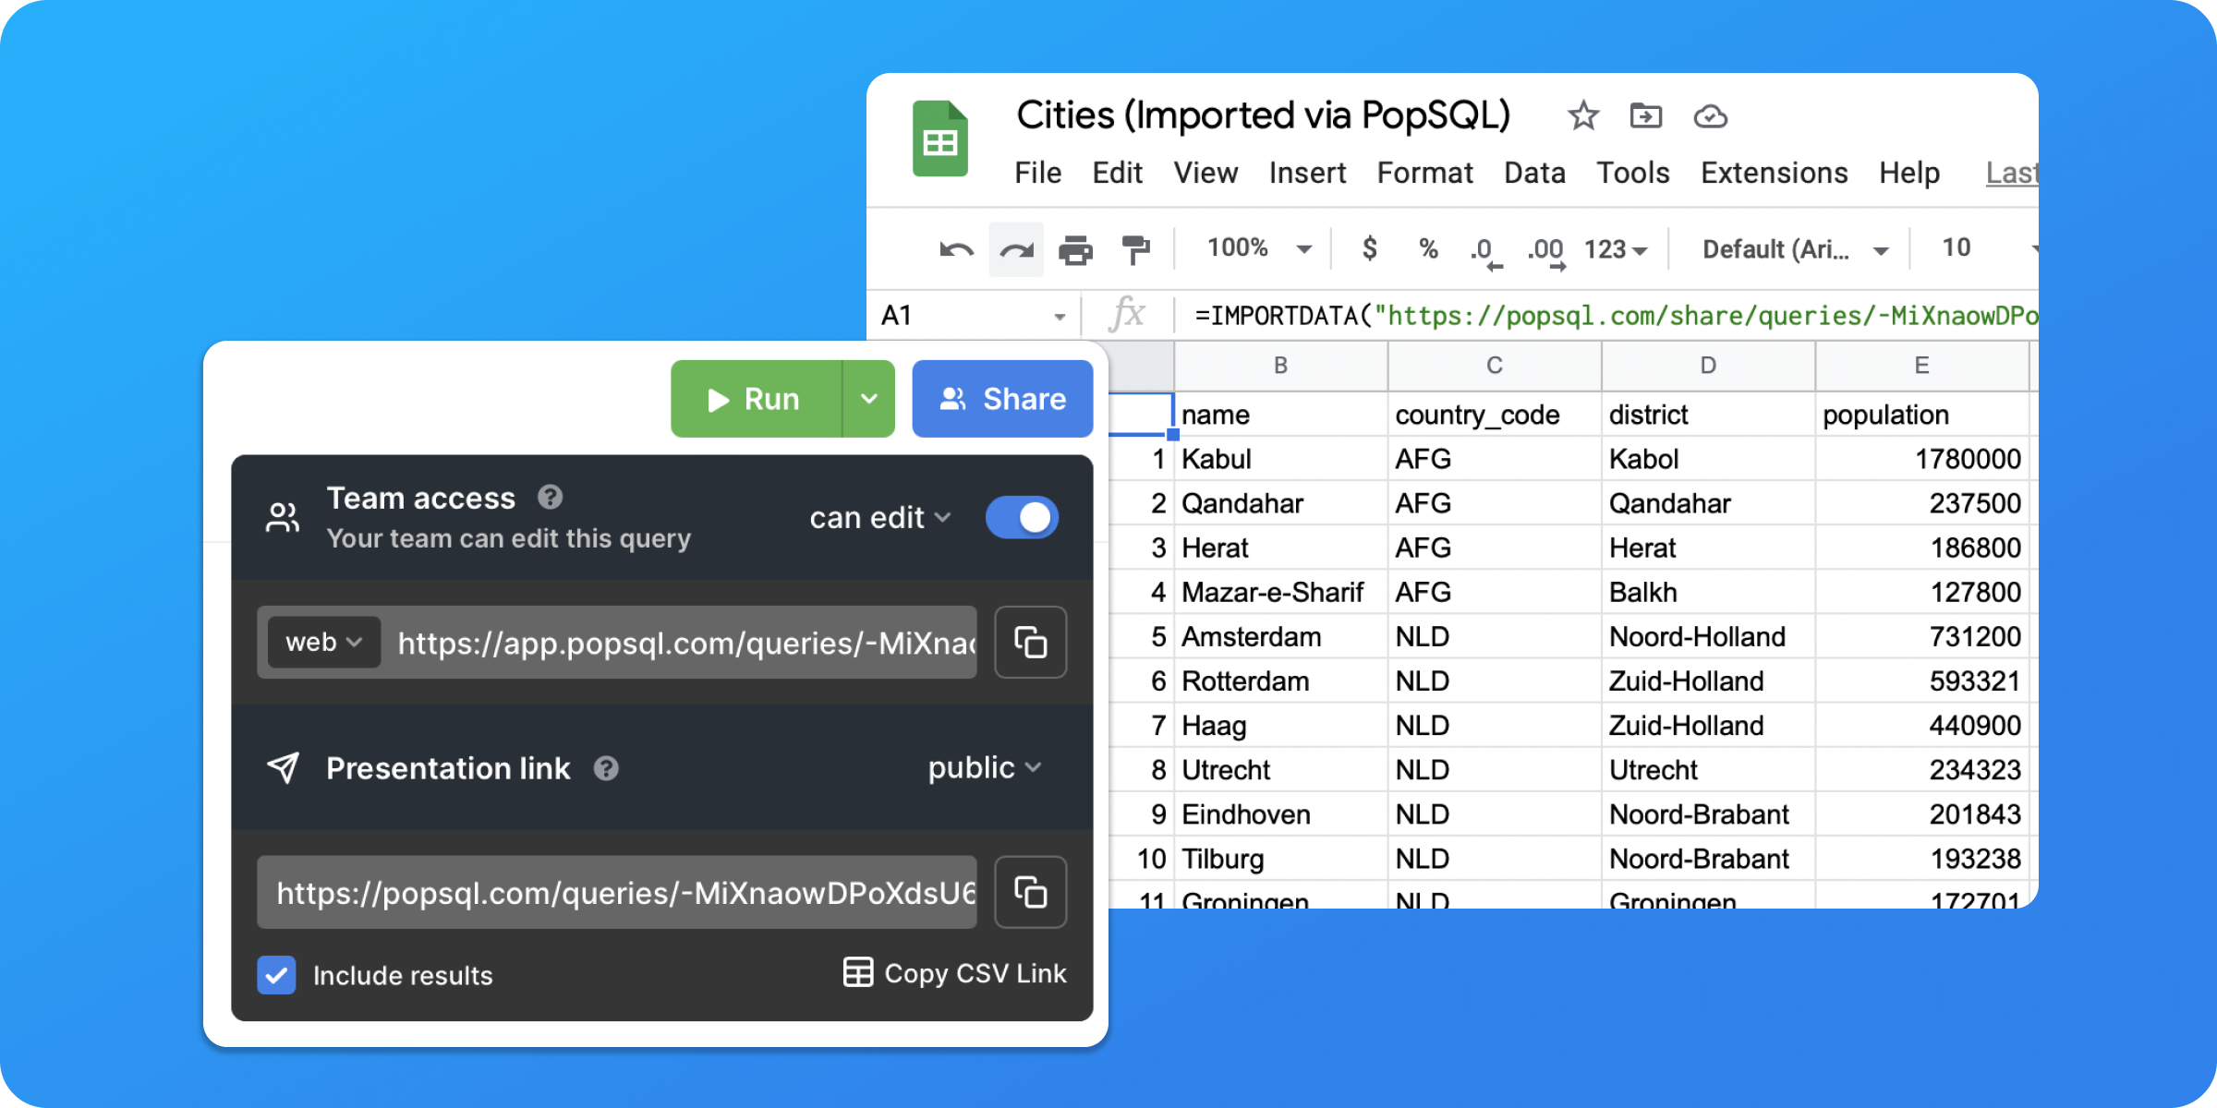The image size is (2217, 1108).
Task: Click the move to folder icon
Action: pyautogui.click(x=1646, y=116)
